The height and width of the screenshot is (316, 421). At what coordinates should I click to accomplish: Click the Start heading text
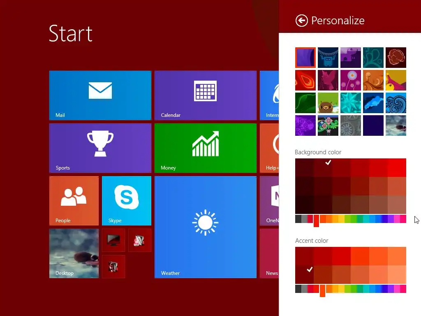[x=71, y=34]
